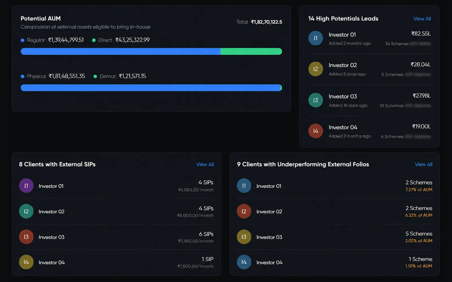Select Investor 03 name in High Potentials Leads
The image size is (452, 282).
tap(343, 96)
